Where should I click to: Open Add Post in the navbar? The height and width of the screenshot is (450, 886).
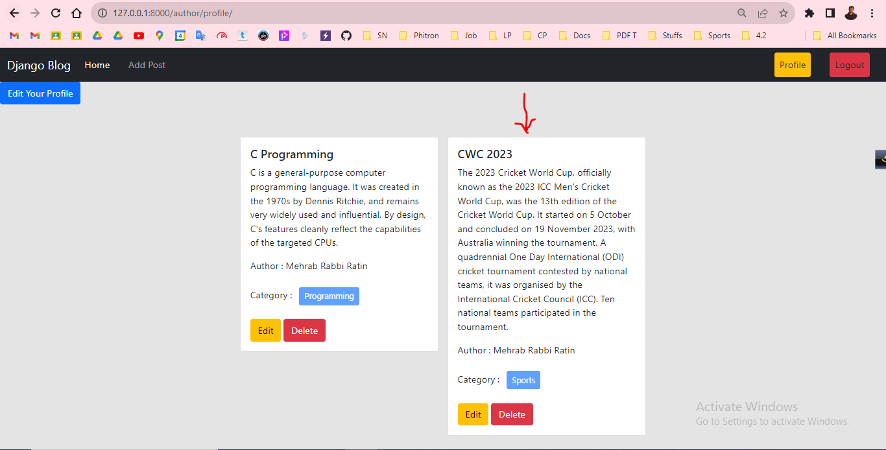point(147,65)
